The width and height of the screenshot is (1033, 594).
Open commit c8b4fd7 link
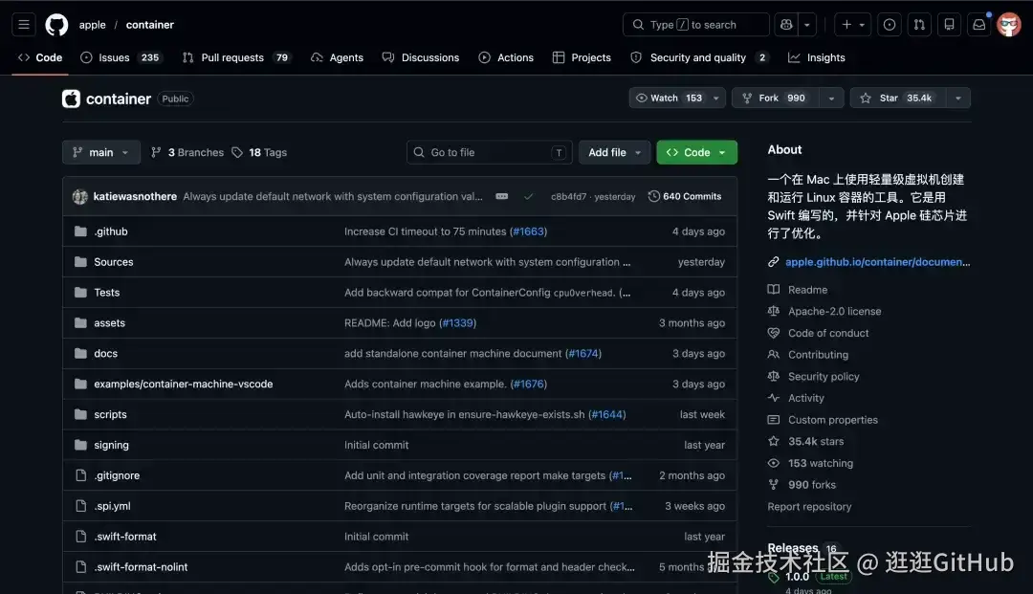click(x=568, y=197)
